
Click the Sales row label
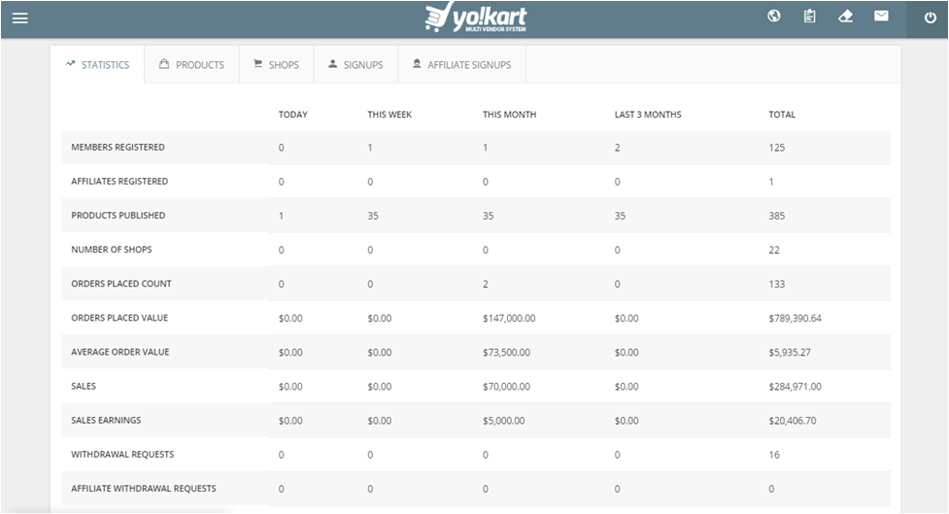point(84,386)
